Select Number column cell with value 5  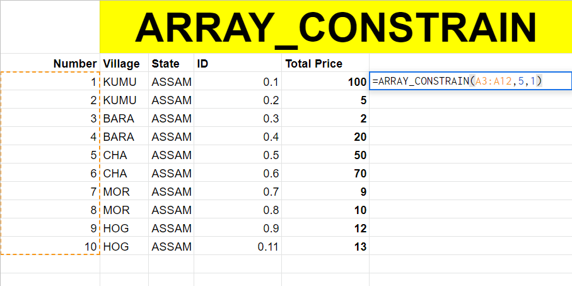click(50, 154)
